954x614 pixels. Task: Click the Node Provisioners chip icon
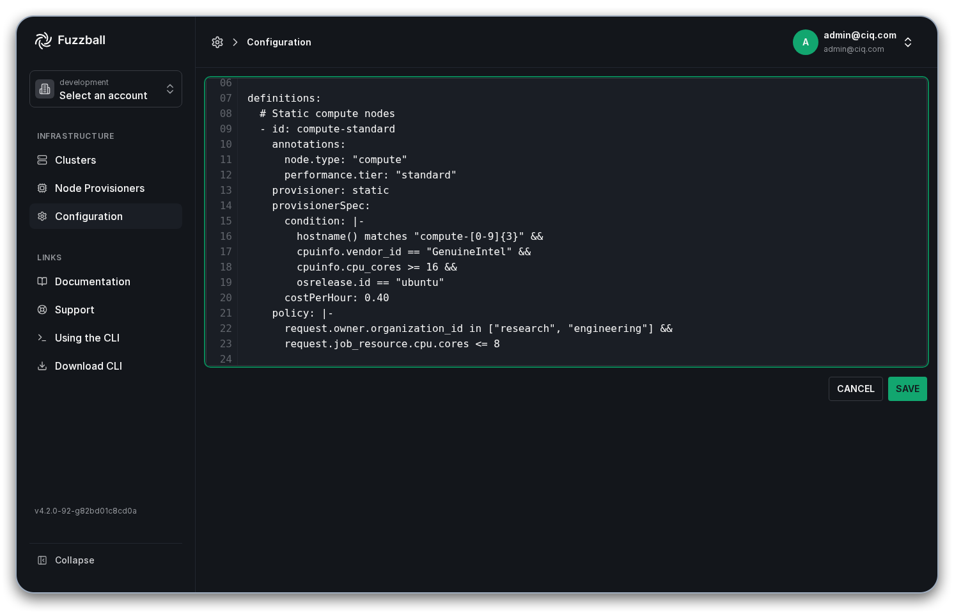pyautogui.click(x=42, y=188)
